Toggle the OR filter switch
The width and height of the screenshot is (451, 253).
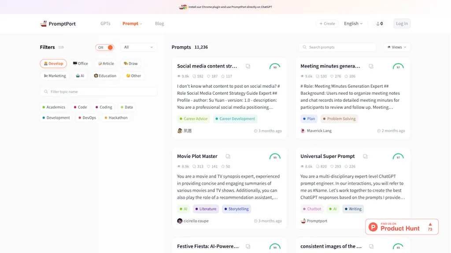click(105, 47)
